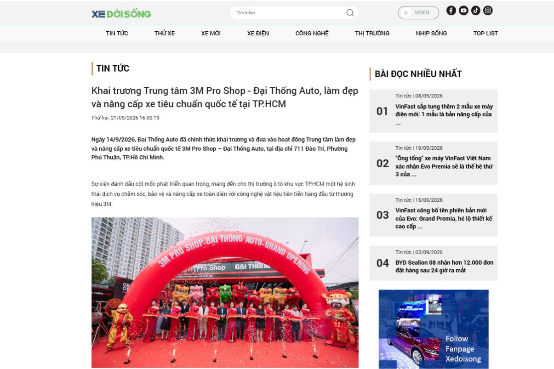Viewport: 554px width, 369px height.
Task: Click rank number 03 in most-read list
Action: tap(383, 215)
